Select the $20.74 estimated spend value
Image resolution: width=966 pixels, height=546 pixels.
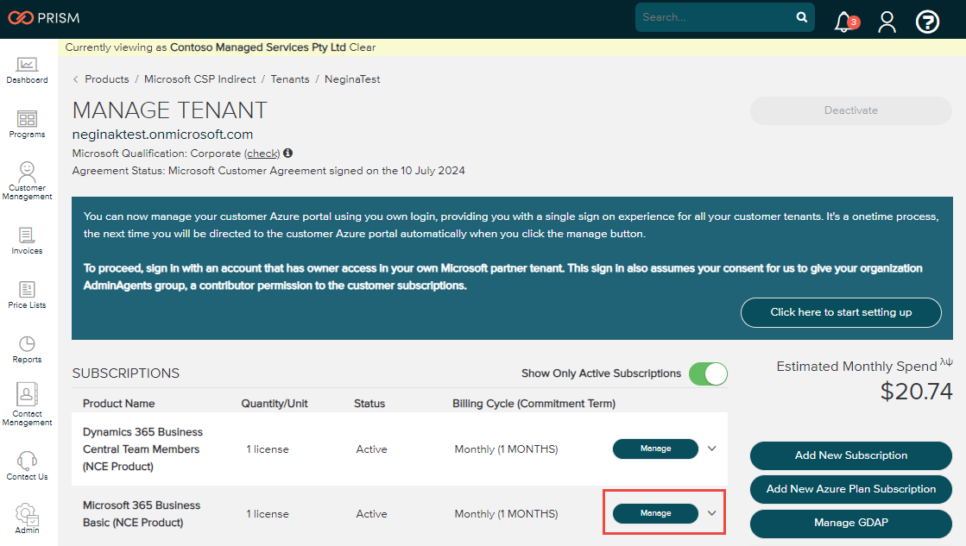click(916, 392)
